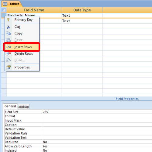152x152 pixels.
Task: Select the General properties tab
Action: pos(10,106)
